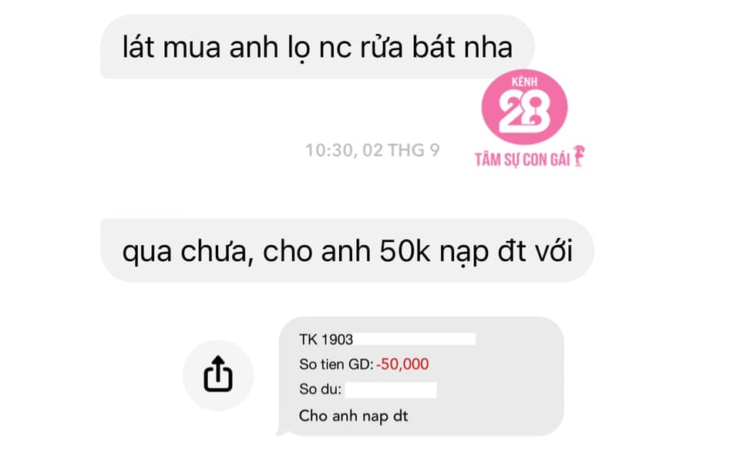The width and height of the screenshot is (740, 459).
Task: Click the redacted balance box after So du
Action: pos(391,390)
